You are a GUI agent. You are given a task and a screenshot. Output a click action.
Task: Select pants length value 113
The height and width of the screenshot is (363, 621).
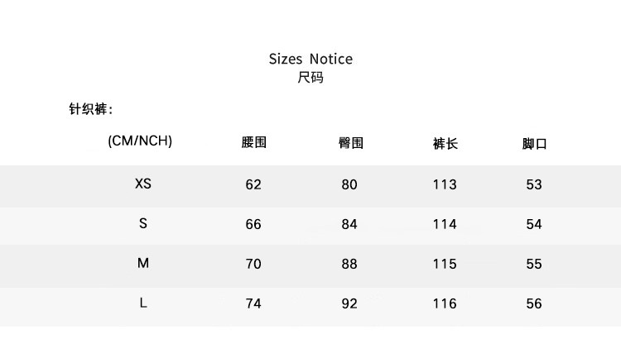point(445,184)
